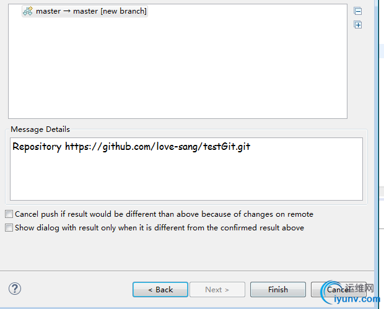
Task: Tick the 'Show dialog with result only' checkbox
Action: click(x=9, y=228)
